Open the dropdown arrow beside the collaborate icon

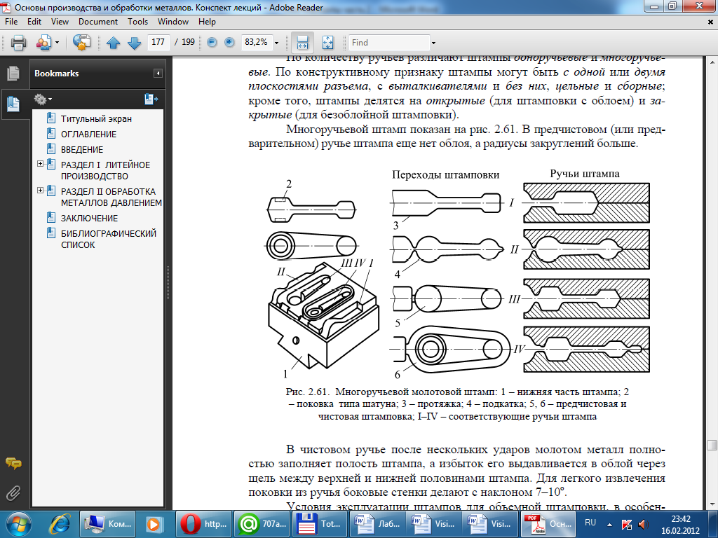click(x=57, y=43)
